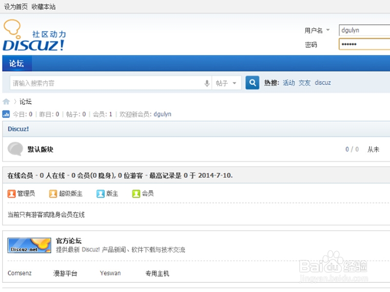Click the 热搜: label
This screenshot has height=292, width=390.
pyautogui.click(x=272, y=83)
